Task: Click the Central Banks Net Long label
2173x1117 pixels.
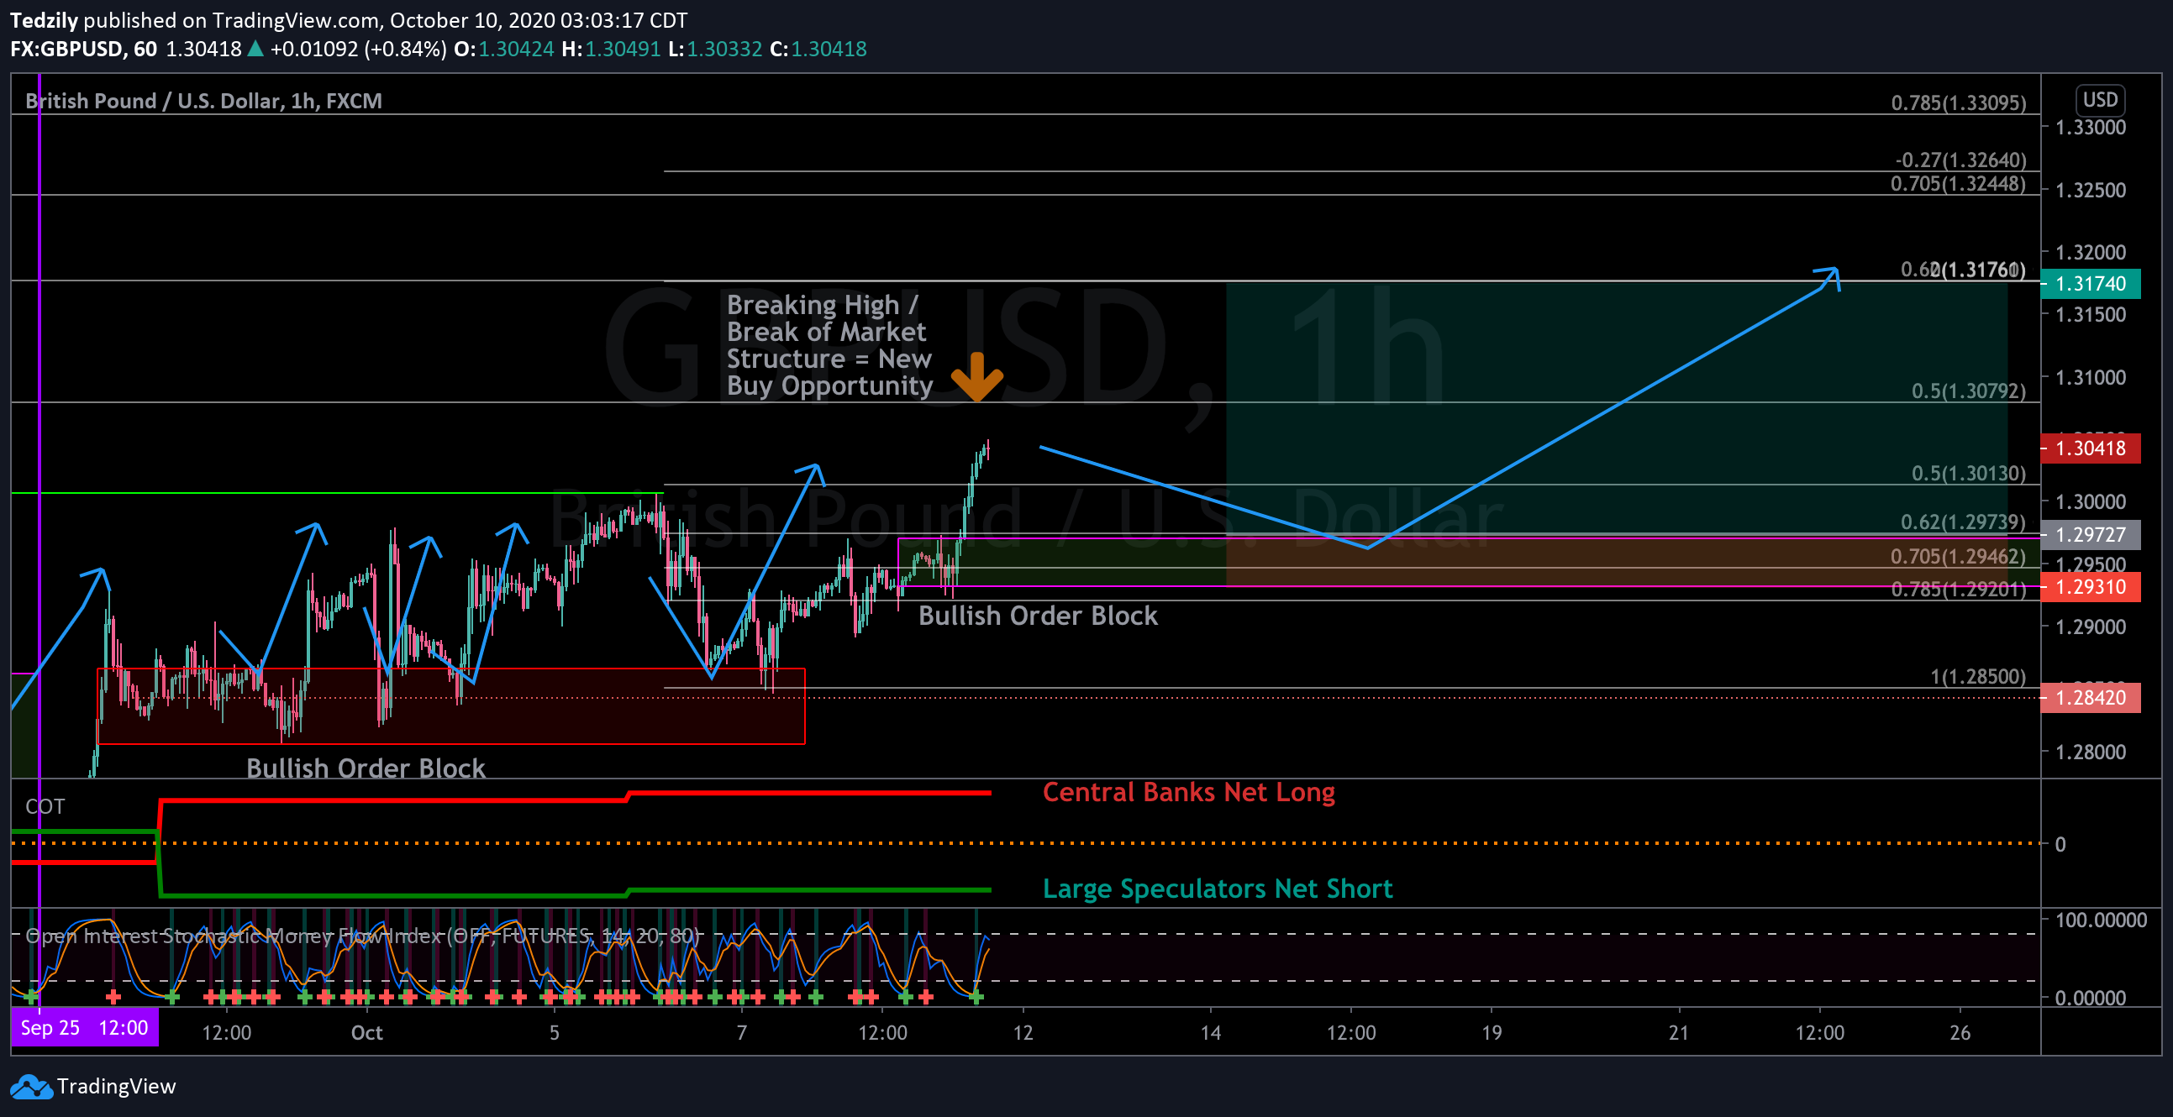Action: coord(1188,793)
